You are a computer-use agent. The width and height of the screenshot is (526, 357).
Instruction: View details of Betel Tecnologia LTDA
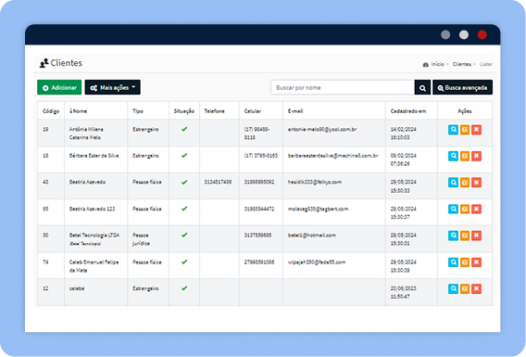(453, 236)
